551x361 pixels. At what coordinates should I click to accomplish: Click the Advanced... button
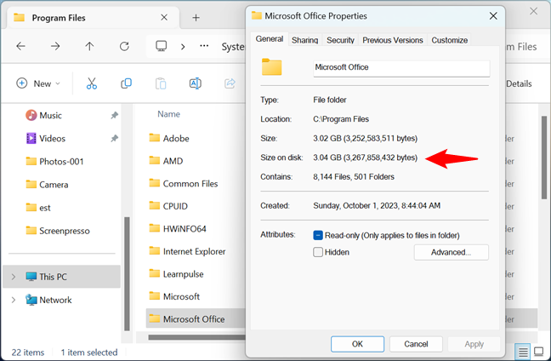click(x=451, y=252)
